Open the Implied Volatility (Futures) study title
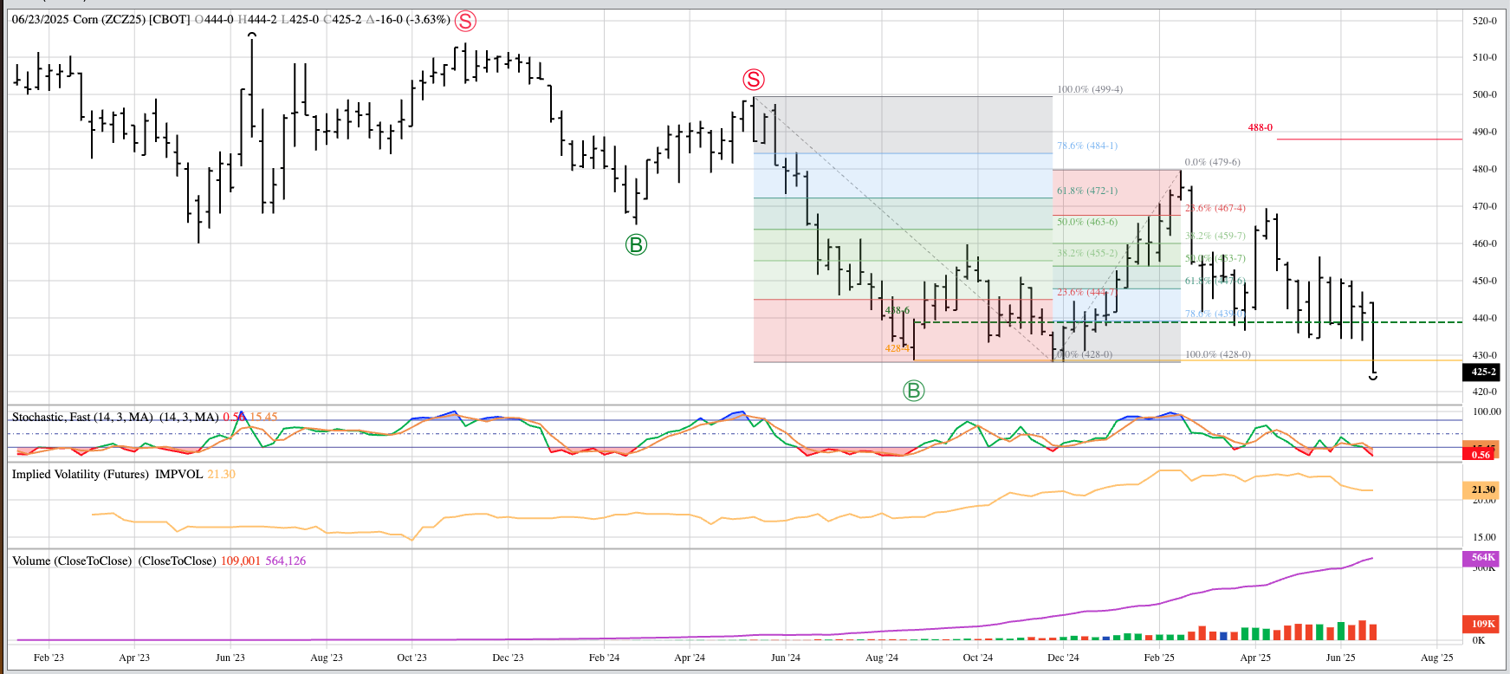1510x674 pixels. 107,474
